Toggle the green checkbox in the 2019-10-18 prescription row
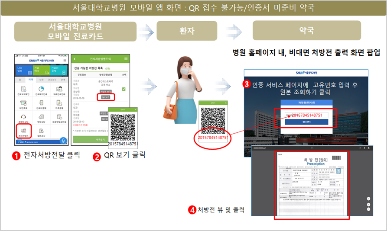This screenshot has width=387, height=231. [x=124, y=89]
